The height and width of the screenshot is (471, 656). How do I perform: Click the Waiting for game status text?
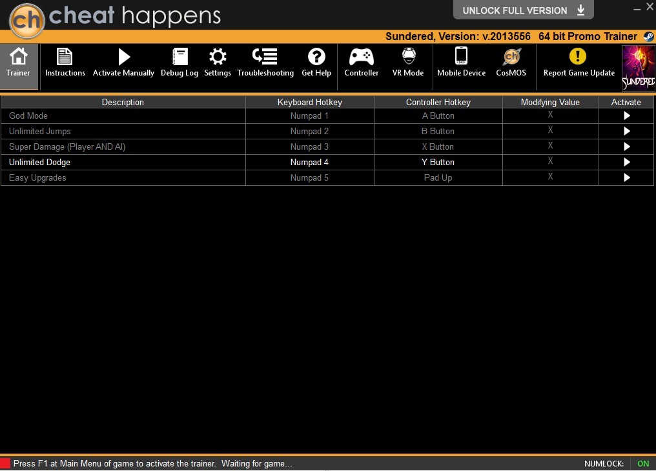coord(257,463)
